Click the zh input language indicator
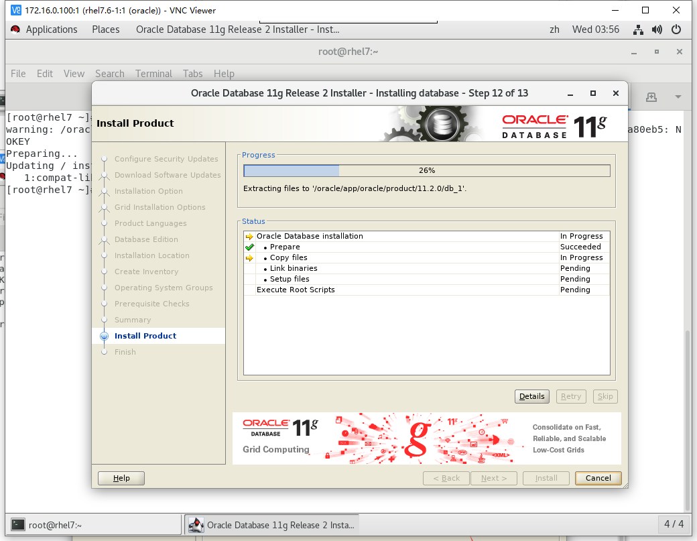The height and width of the screenshot is (541, 697). (554, 29)
